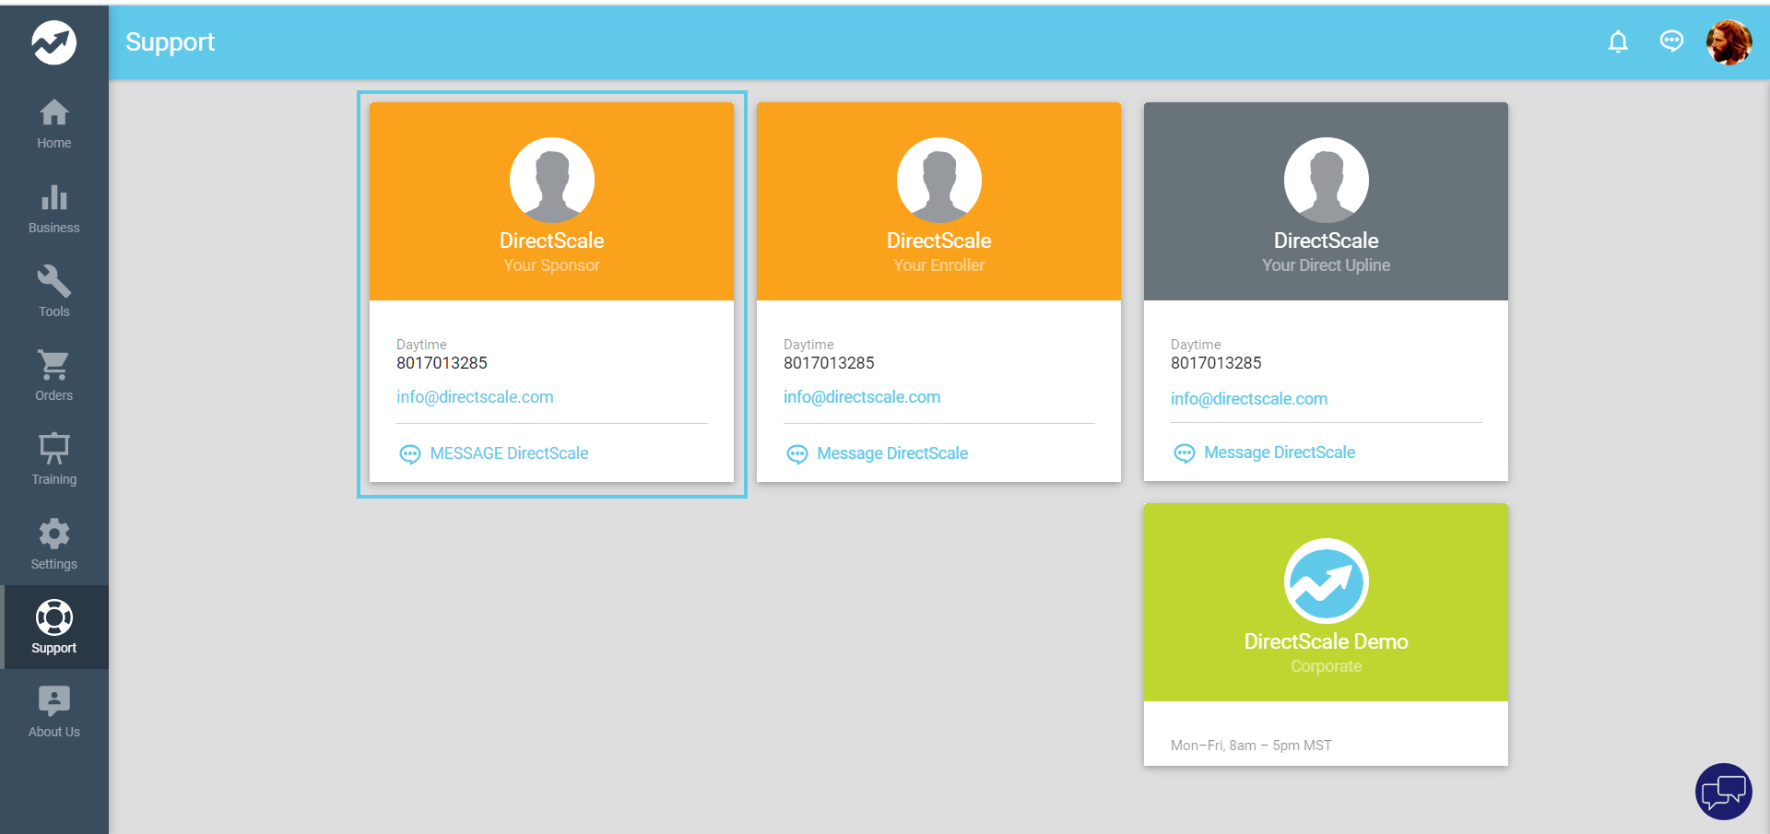1770x834 pixels.
Task: Message DirectScale from the Direct Upline card
Action: (1279, 452)
